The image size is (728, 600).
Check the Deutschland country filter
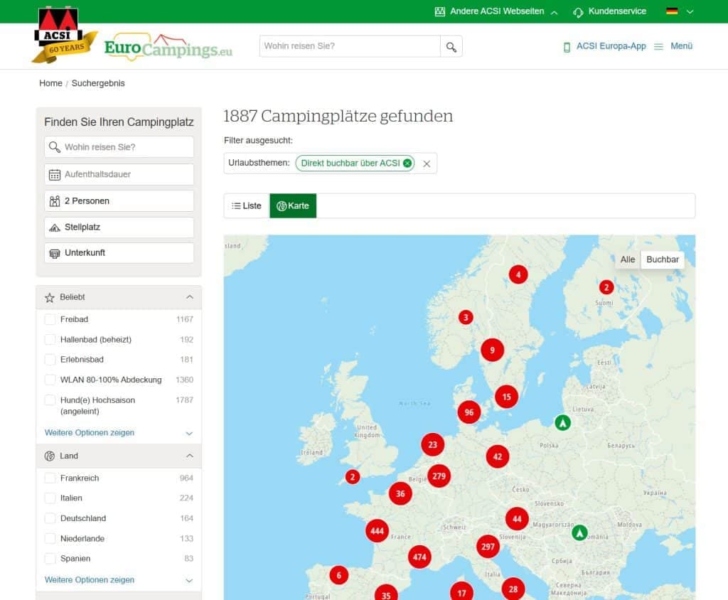pyautogui.click(x=50, y=518)
